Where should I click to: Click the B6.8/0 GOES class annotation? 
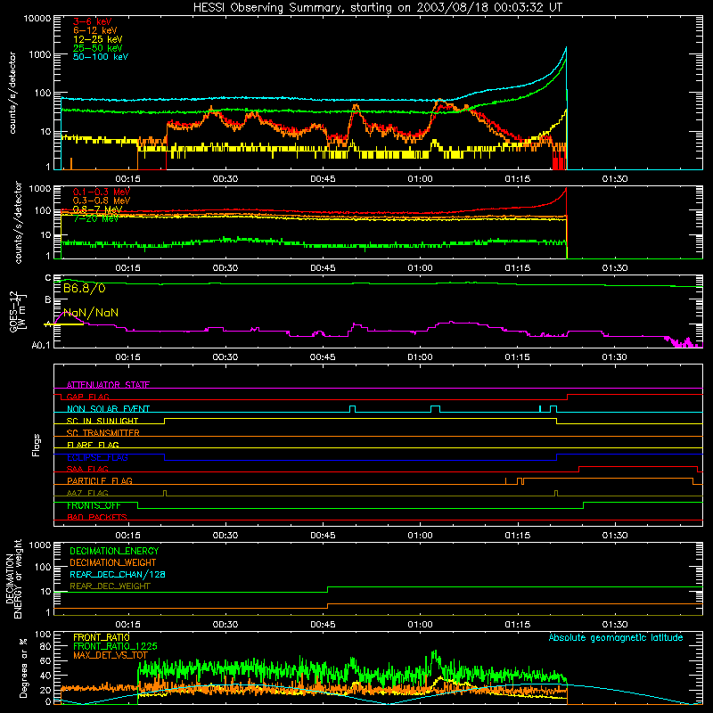pyautogui.click(x=84, y=288)
